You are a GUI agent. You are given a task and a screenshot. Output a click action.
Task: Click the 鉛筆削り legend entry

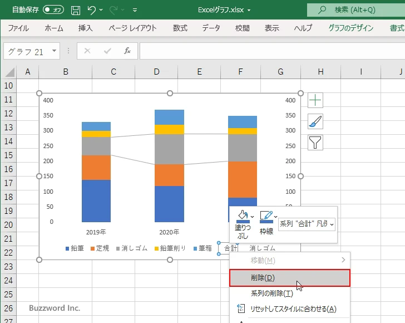170,248
